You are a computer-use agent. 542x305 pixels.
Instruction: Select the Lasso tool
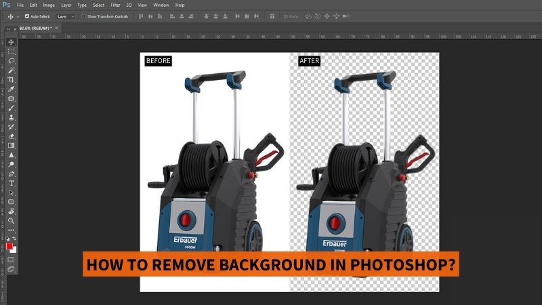(11, 61)
